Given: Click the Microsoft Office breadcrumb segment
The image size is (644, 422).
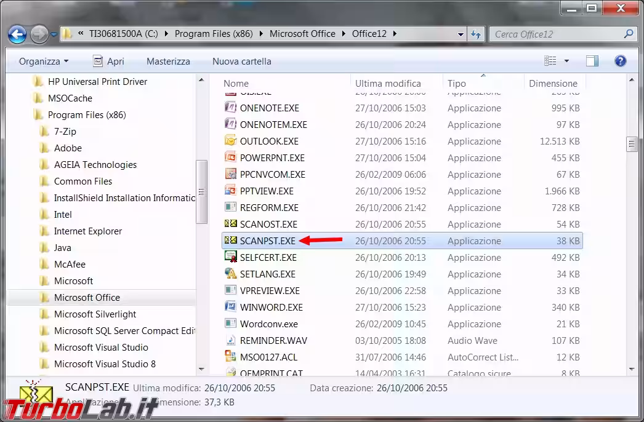Looking at the screenshot, I should [302, 34].
